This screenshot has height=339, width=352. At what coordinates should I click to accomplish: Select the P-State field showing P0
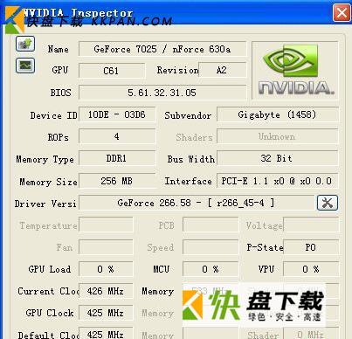[311, 247]
